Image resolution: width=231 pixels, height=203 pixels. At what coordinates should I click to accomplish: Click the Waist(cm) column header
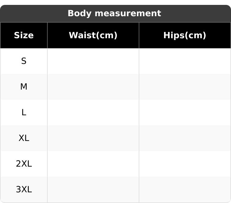coord(93,35)
